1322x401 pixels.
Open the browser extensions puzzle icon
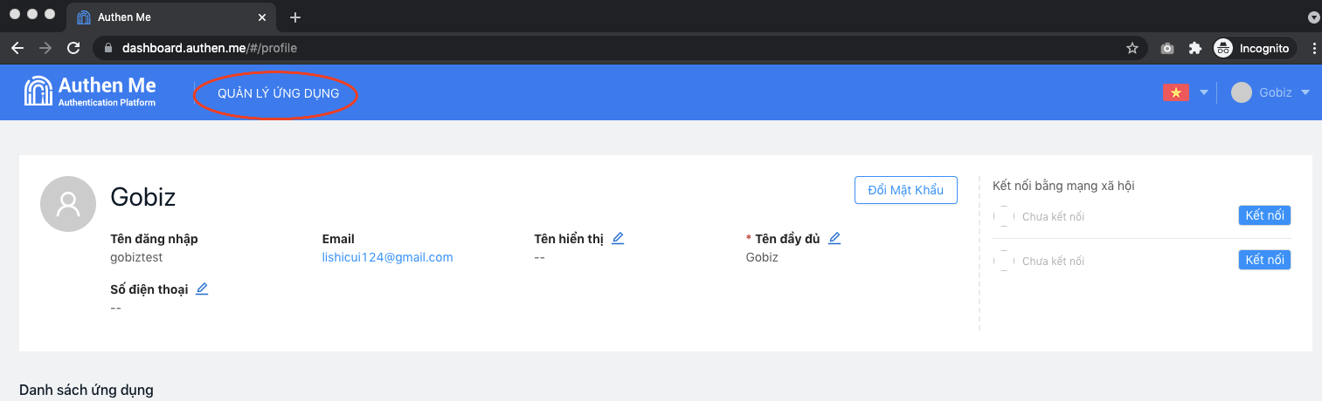[1195, 49]
